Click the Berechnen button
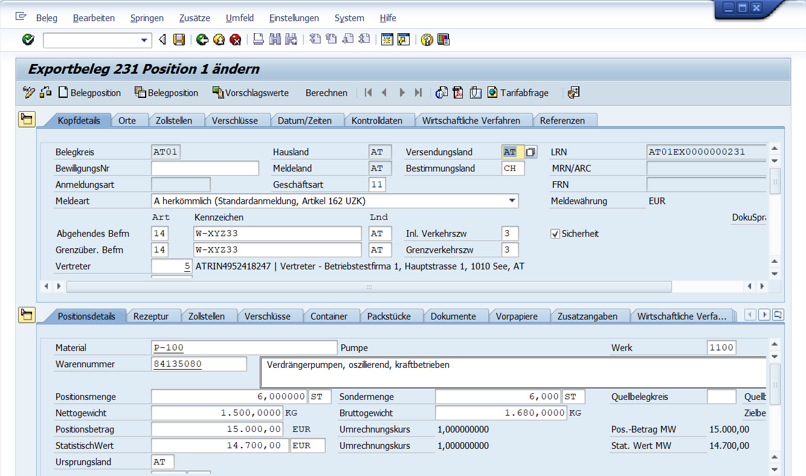 coord(326,93)
